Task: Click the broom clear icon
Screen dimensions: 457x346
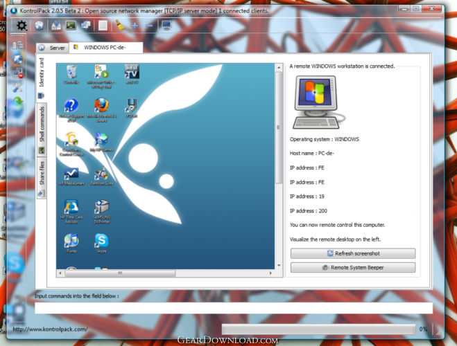Action: pos(119,26)
